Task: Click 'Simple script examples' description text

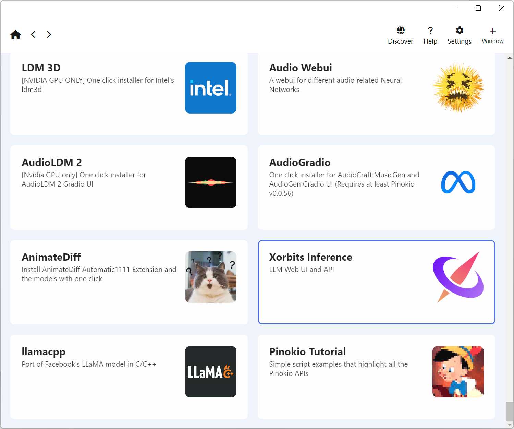Action: [339, 369]
